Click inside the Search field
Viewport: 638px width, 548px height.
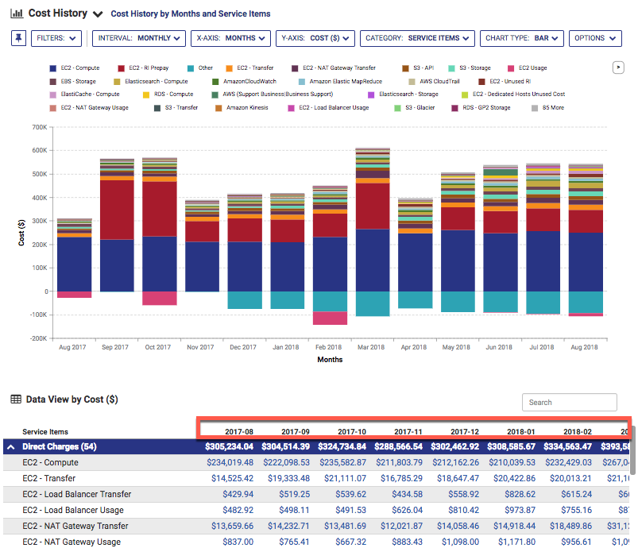tap(569, 402)
